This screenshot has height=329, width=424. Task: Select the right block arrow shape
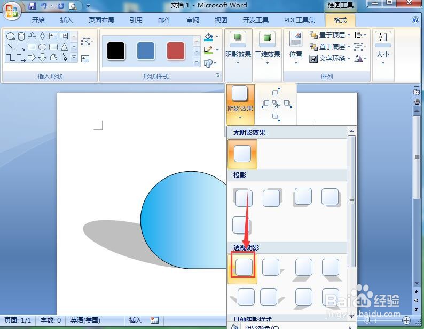(32, 57)
